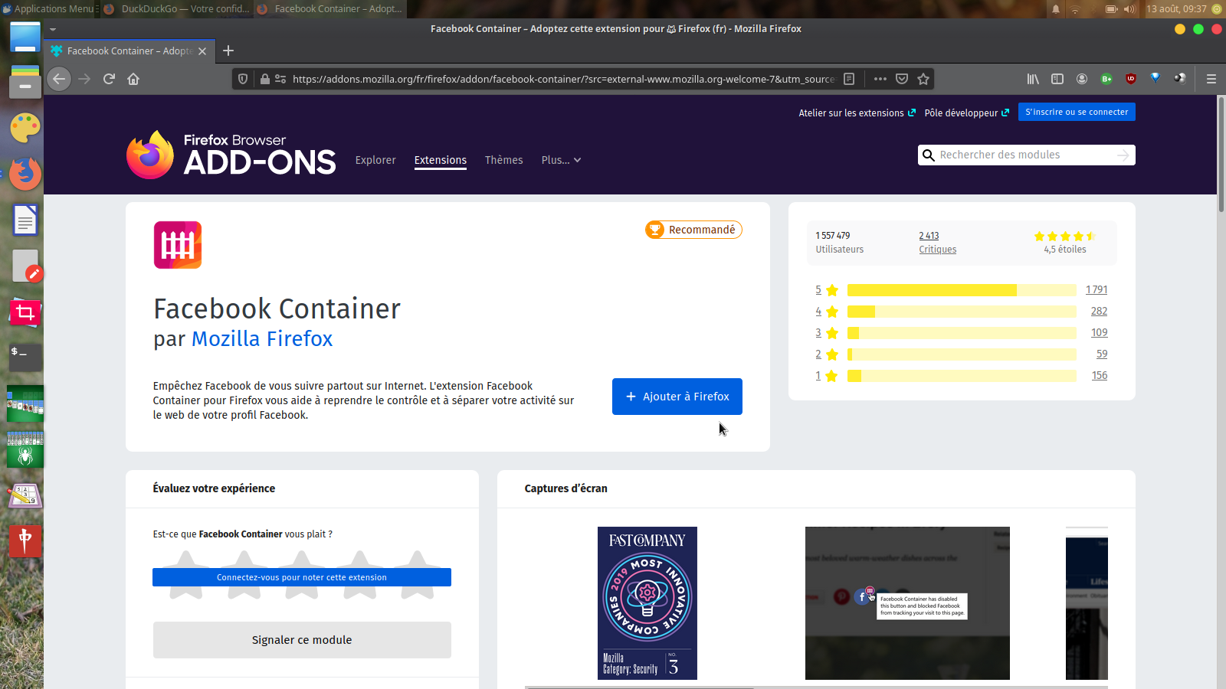Open the 2 413 Critiques link
The height and width of the screenshot is (689, 1226).
[937, 242]
